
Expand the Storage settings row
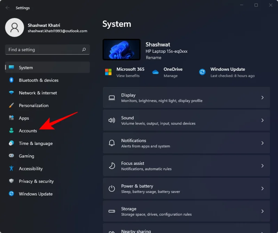262,211
